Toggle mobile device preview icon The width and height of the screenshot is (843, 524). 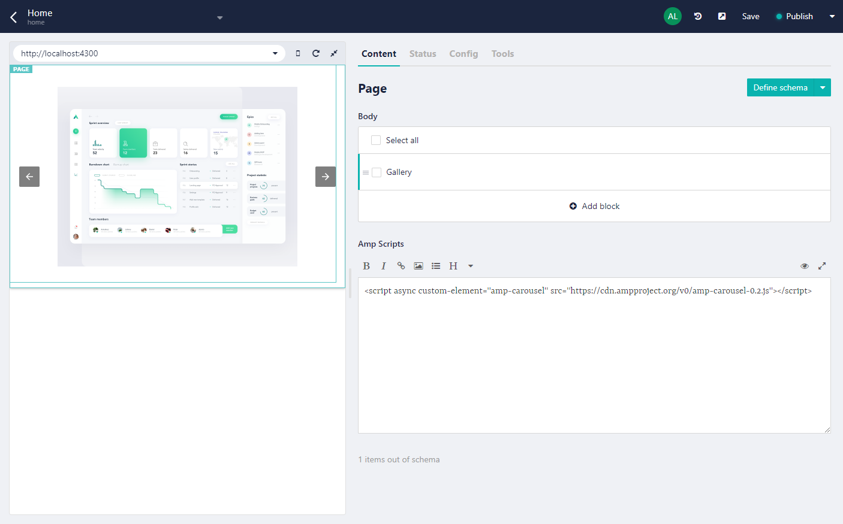tap(298, 53)
